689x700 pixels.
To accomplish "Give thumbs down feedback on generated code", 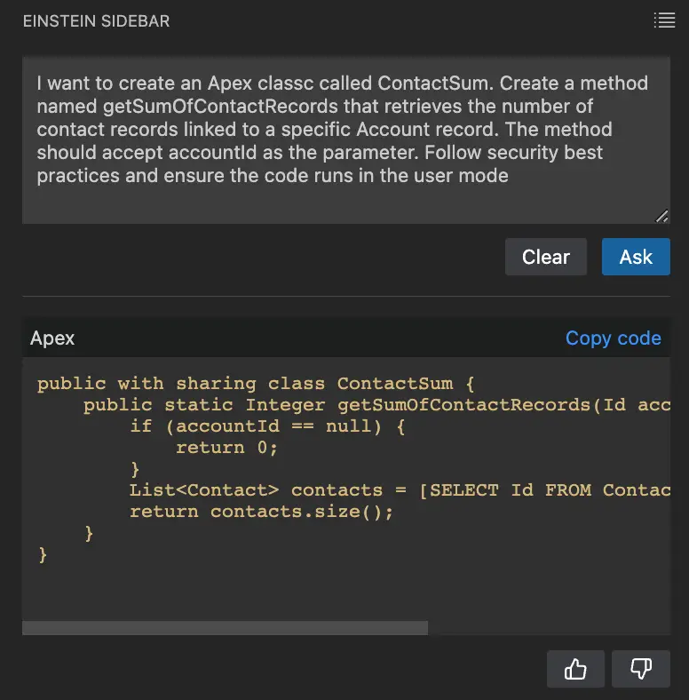I will pos(641,669).
